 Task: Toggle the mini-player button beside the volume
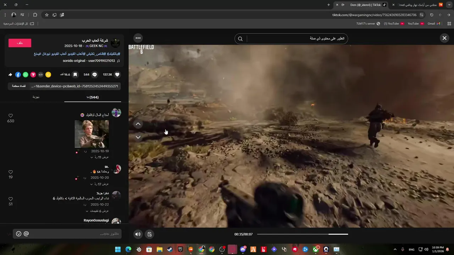tap(150, 234)
